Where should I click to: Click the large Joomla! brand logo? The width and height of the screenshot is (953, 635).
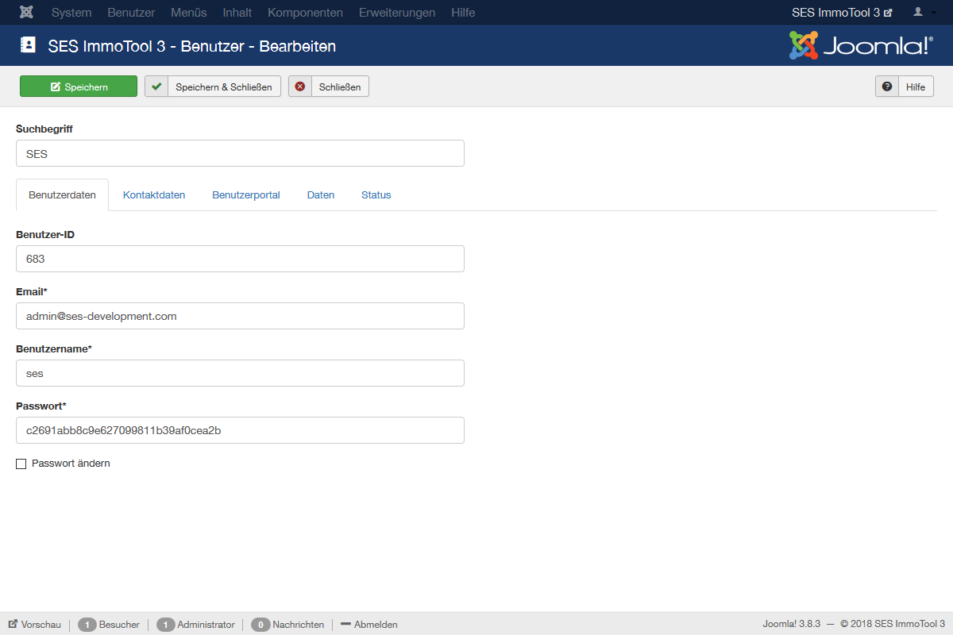(860, 45)
